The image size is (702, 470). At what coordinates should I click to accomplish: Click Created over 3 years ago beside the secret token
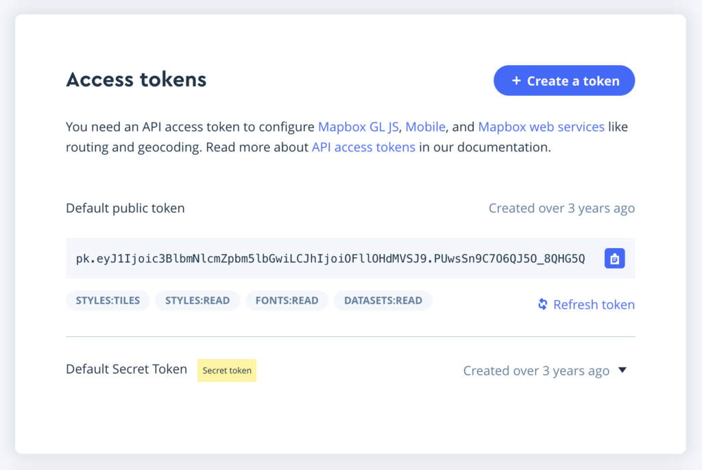(x=536, y=371)
